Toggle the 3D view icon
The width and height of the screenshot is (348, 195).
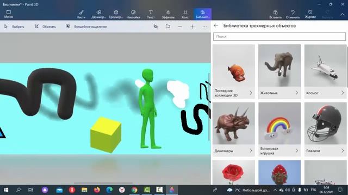(156, 27)
